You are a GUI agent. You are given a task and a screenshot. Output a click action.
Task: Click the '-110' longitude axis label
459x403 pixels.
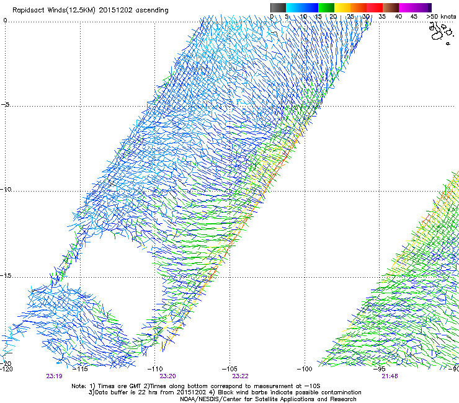coord(155,369)
